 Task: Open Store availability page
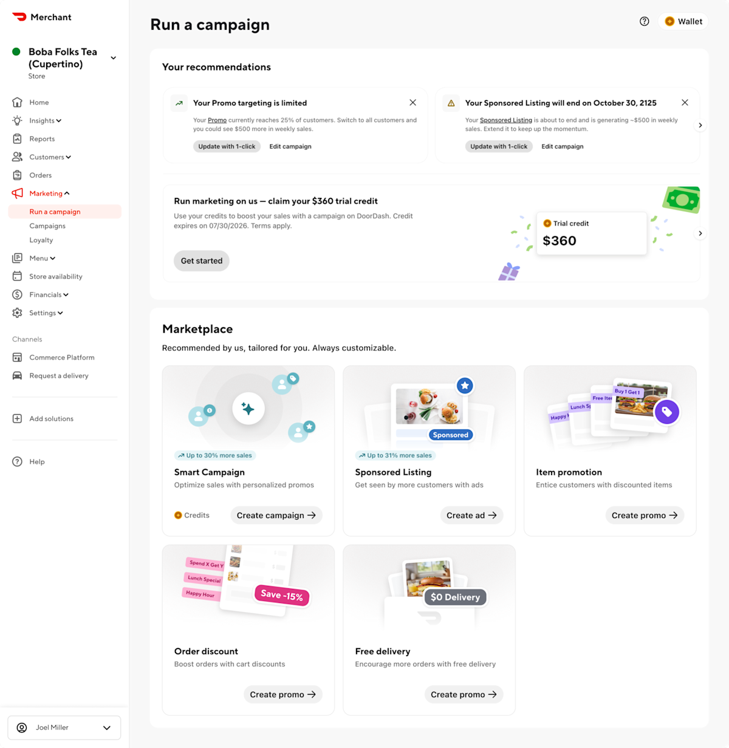point(56,276)
